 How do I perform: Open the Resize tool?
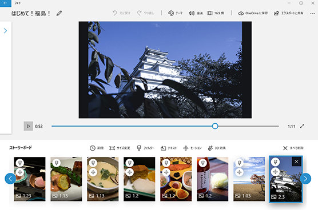pyautogui.click(x=120, y=148)
